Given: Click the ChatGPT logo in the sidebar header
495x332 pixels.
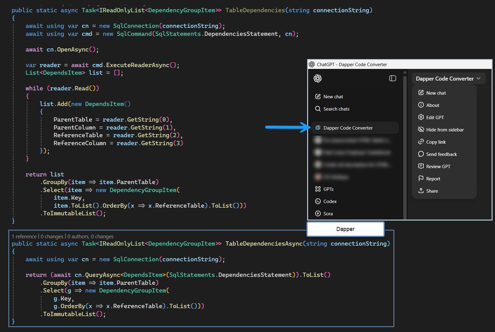Looking at the screenshot, I should click(x=318, y=78).
